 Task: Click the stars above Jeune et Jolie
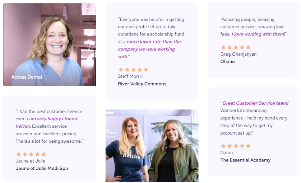pyautogui.click(x=31, y=154)
